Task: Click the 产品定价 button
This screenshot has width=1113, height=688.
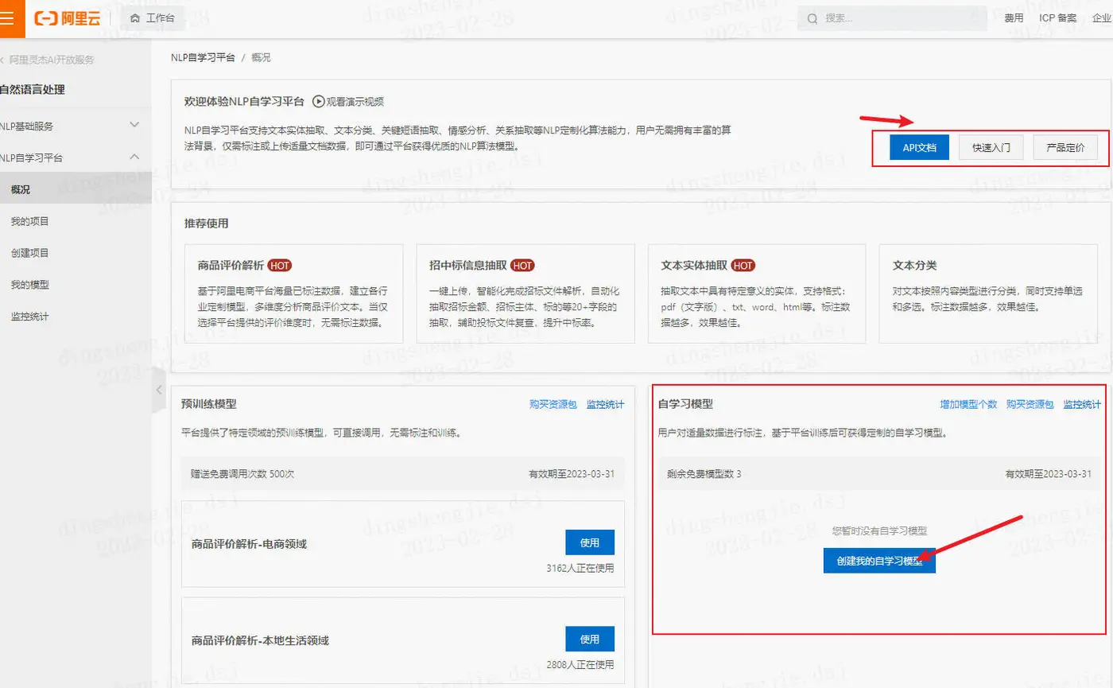Action: [x=1065, y=148]
